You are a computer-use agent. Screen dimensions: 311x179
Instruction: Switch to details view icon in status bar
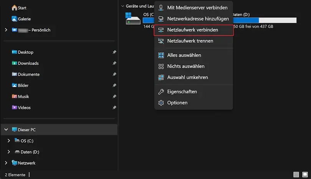click(296, 175)
